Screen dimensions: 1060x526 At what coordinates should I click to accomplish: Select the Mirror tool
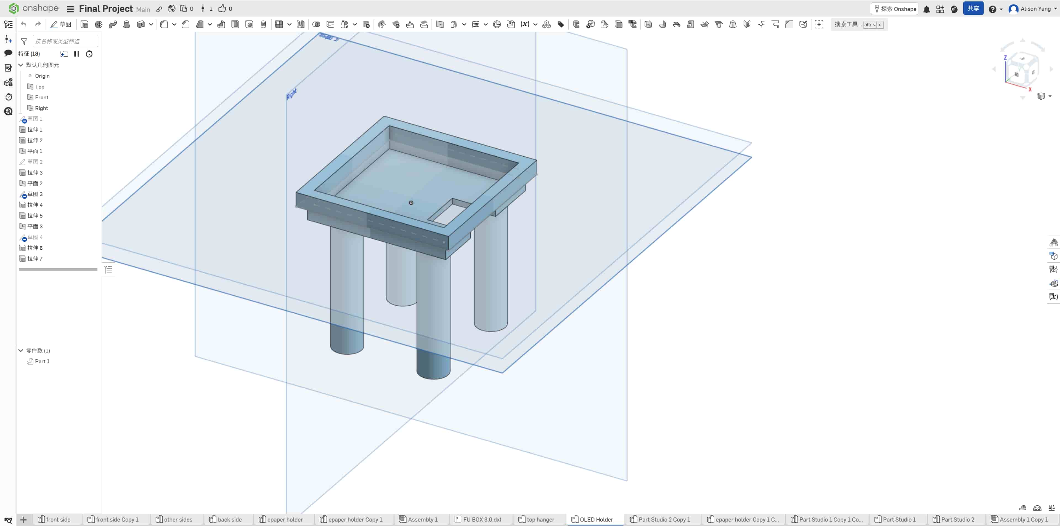pyautogui.click(x=301, y=24)
